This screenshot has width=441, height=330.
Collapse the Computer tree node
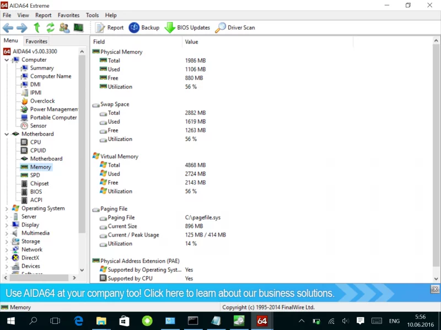(7, 60)
